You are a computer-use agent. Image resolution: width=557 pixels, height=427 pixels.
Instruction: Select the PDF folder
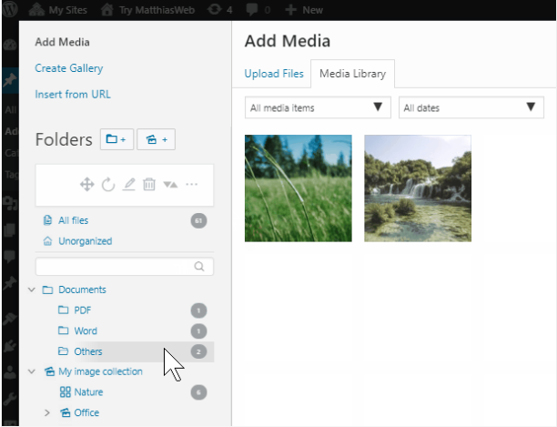[83, 310]
